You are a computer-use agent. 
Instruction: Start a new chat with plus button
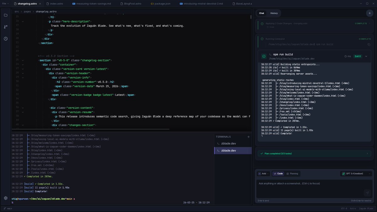click(369, 13)
